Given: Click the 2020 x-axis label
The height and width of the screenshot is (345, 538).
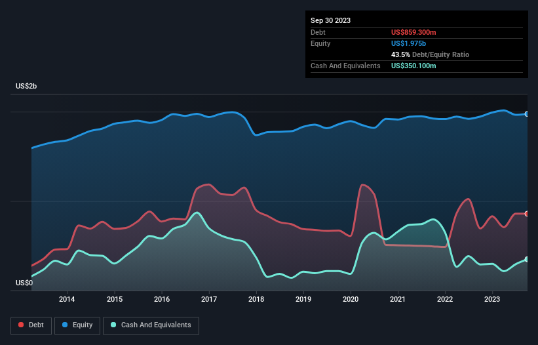Looking at the screenshot, I should [351, 299].
